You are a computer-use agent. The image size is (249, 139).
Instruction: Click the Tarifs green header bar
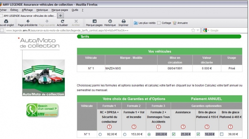pos(159,36)
